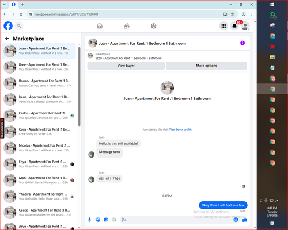Open Carlos conversation in the list

point(39,116)
